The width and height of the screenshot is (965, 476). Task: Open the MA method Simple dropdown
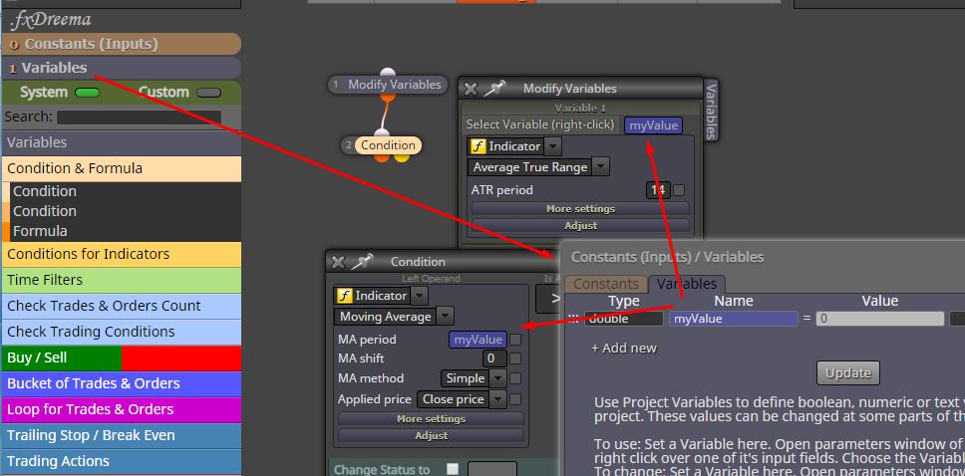[x=498, y=378]
